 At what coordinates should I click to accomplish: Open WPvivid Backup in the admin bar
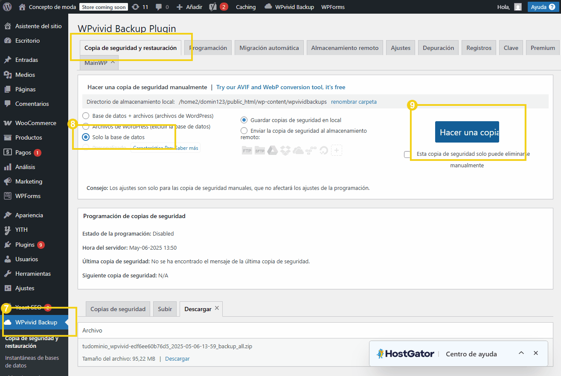click(289, 7)
